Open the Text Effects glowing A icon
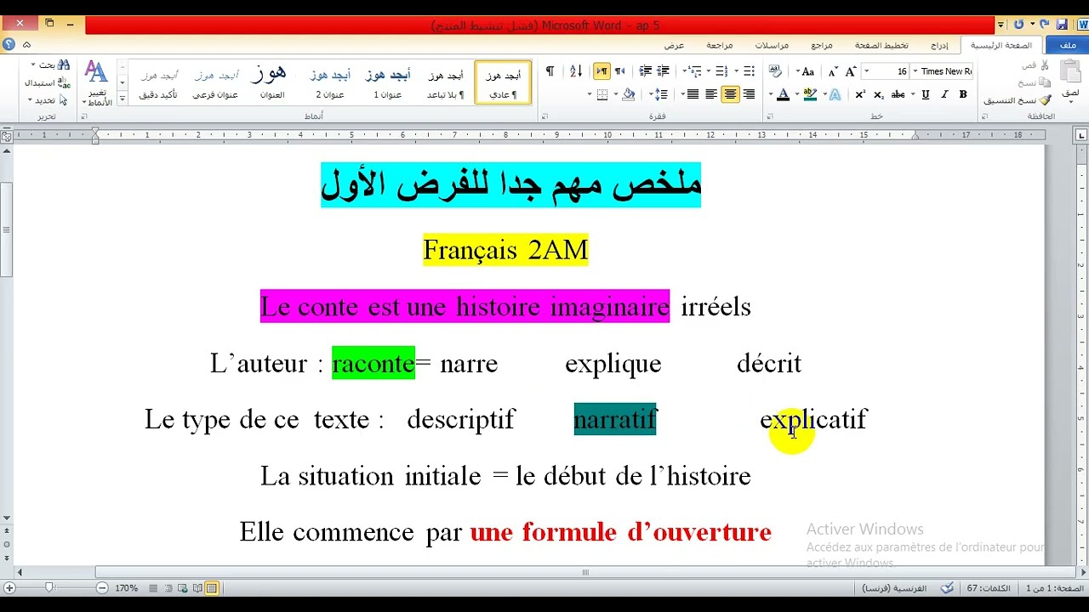This screenshot has width=1089, height=612. coord(835,94)
